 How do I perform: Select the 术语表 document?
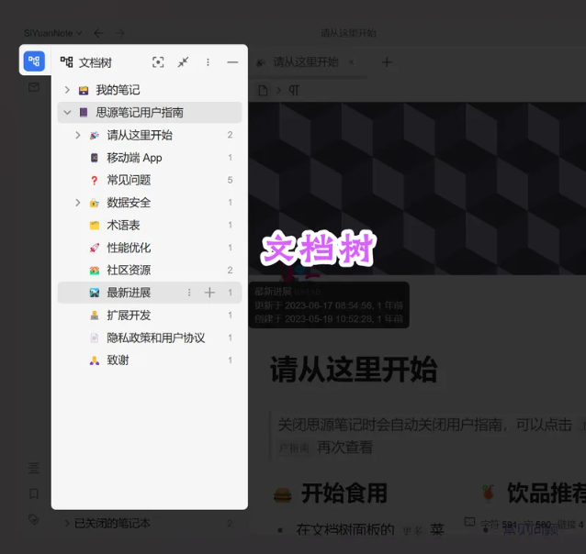(x=150, y=225)
